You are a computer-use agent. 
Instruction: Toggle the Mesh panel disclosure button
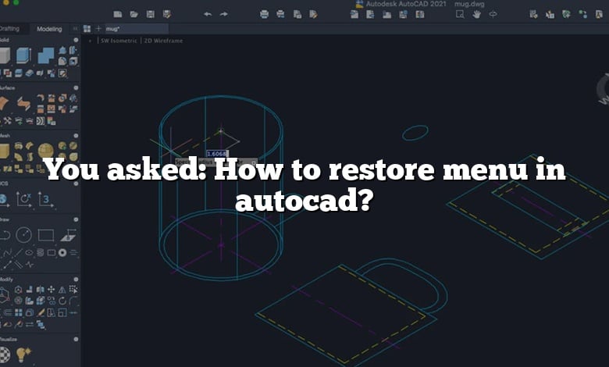(x=76, y=136)
